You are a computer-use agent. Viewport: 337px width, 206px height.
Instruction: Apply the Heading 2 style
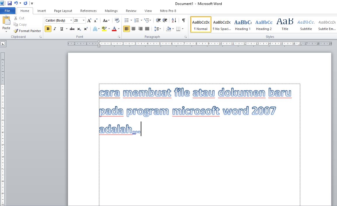(x=264, y=24)
